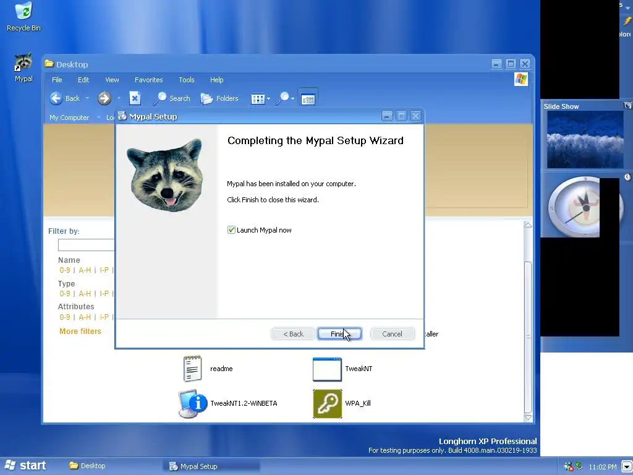Click the TweakNT1.2-WiNBETA file name label

pos(244,403)
